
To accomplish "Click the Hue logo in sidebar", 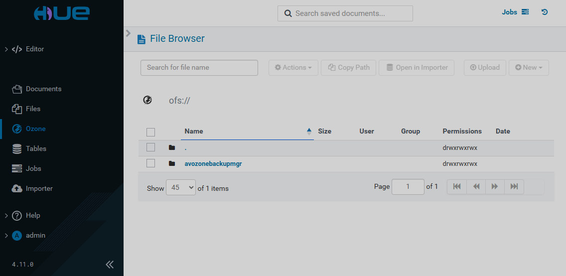I will tap(61, 13).
